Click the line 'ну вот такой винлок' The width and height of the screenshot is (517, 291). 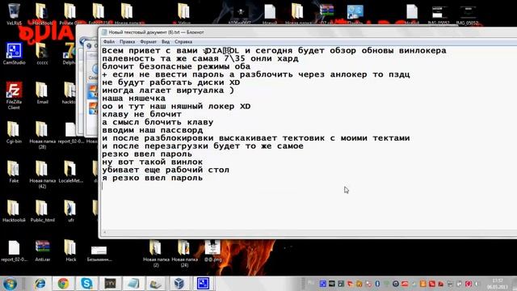tap(152, 162)
